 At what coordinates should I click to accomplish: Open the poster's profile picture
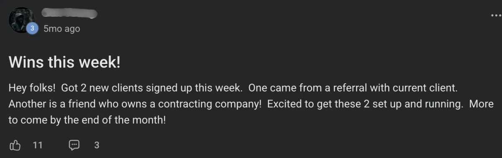click(x=22, y=20)
